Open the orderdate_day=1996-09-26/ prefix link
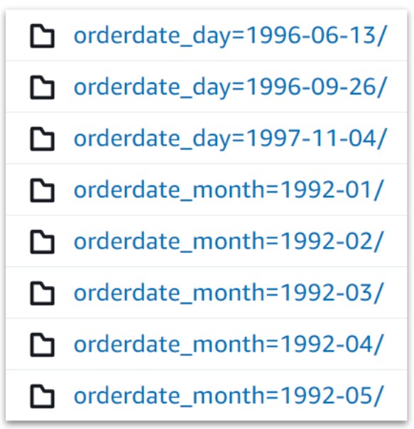Screen dimensions: 414x429 coord(230,87)
